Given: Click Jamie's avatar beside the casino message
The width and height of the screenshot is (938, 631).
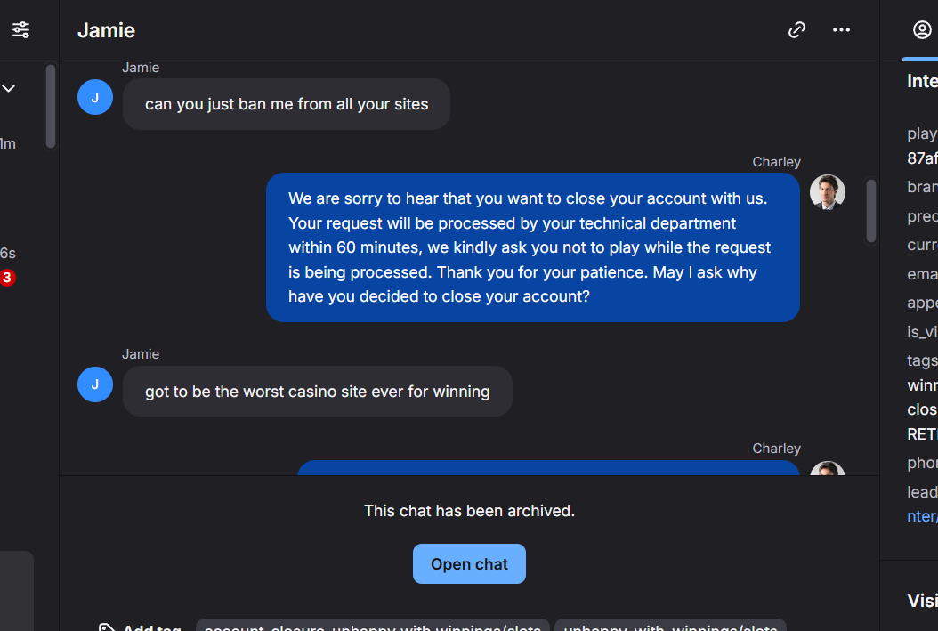Looking at the screenshot, I should click(x=95, y=384).
